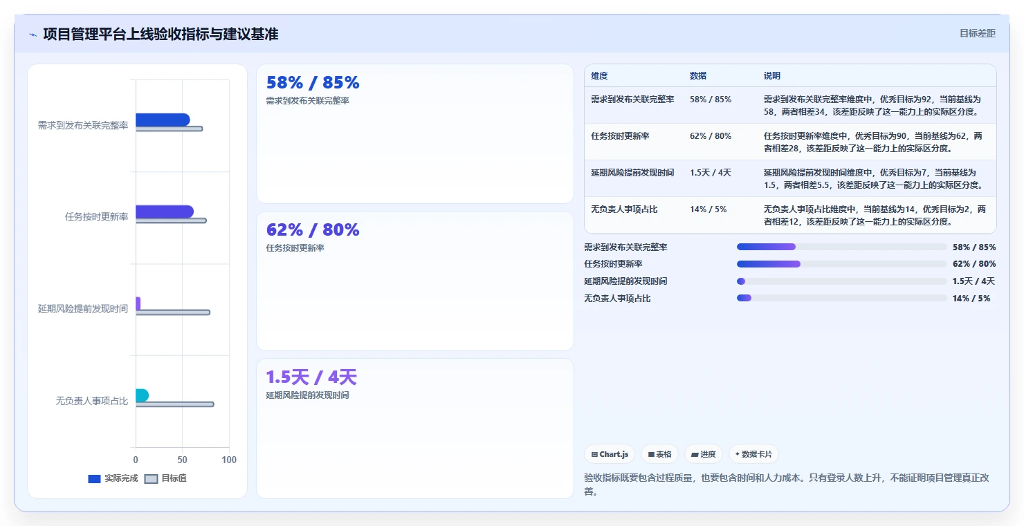
Task: Click the blue actual bar for 需求到发布关联完整率
Action: click(163, 120)
